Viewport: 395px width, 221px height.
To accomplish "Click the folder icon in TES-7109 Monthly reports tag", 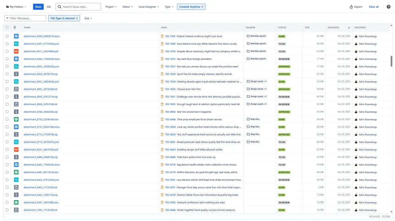I will point(249,36).
